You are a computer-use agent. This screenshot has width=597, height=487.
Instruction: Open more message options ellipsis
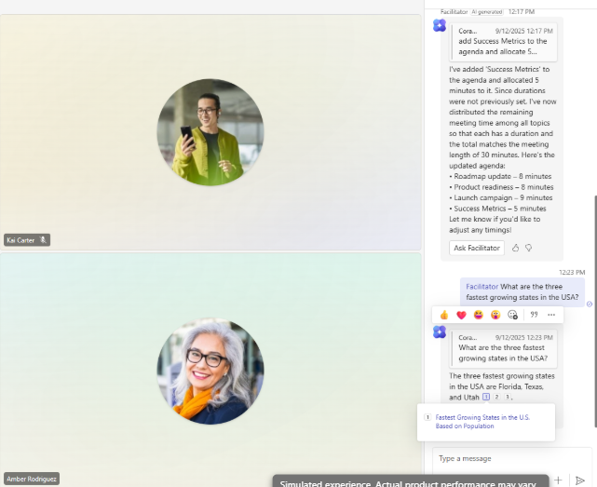pos(551,315)
